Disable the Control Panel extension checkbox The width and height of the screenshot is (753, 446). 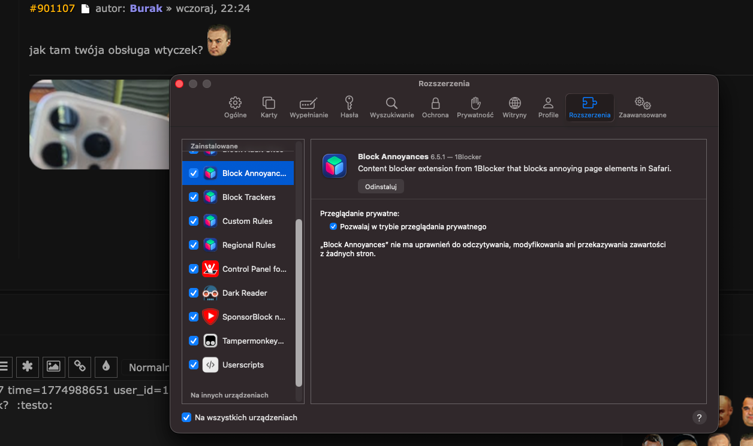pos(194,269)
